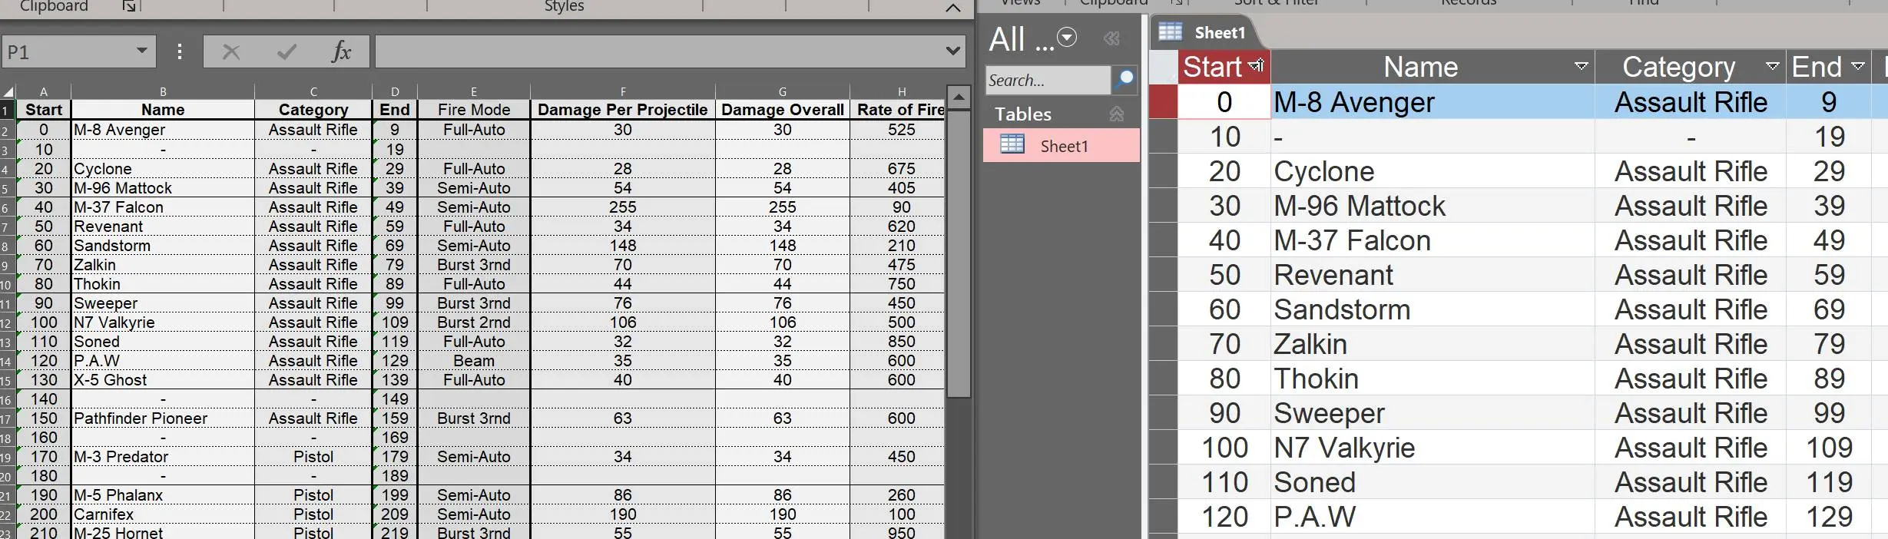Open Insert Function via the fx icon
1888x539 pixels.
pyautogui.click(x=341, y=51)
